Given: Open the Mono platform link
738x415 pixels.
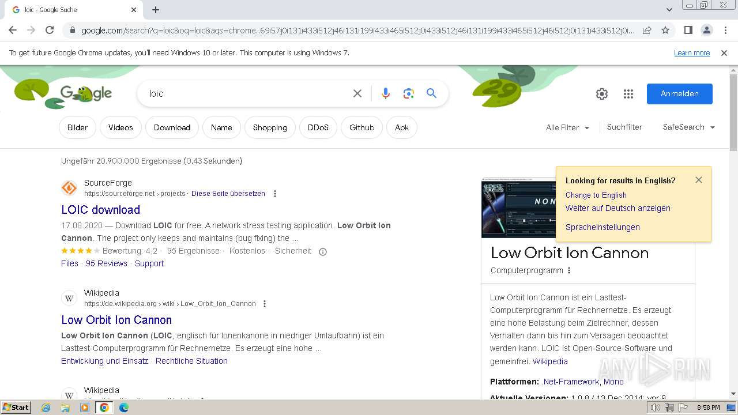Looking at the screenshot, I should 613,382.
